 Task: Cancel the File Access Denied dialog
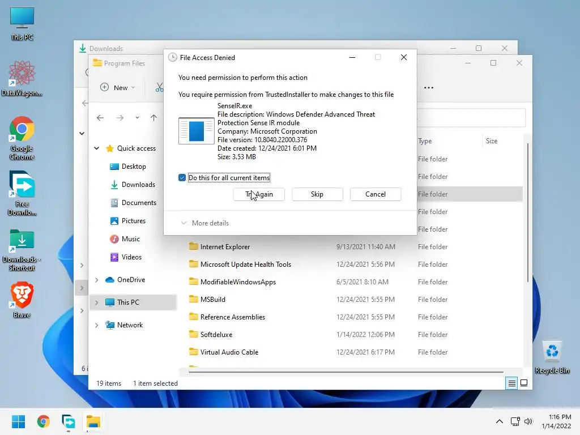pos(376,194)
